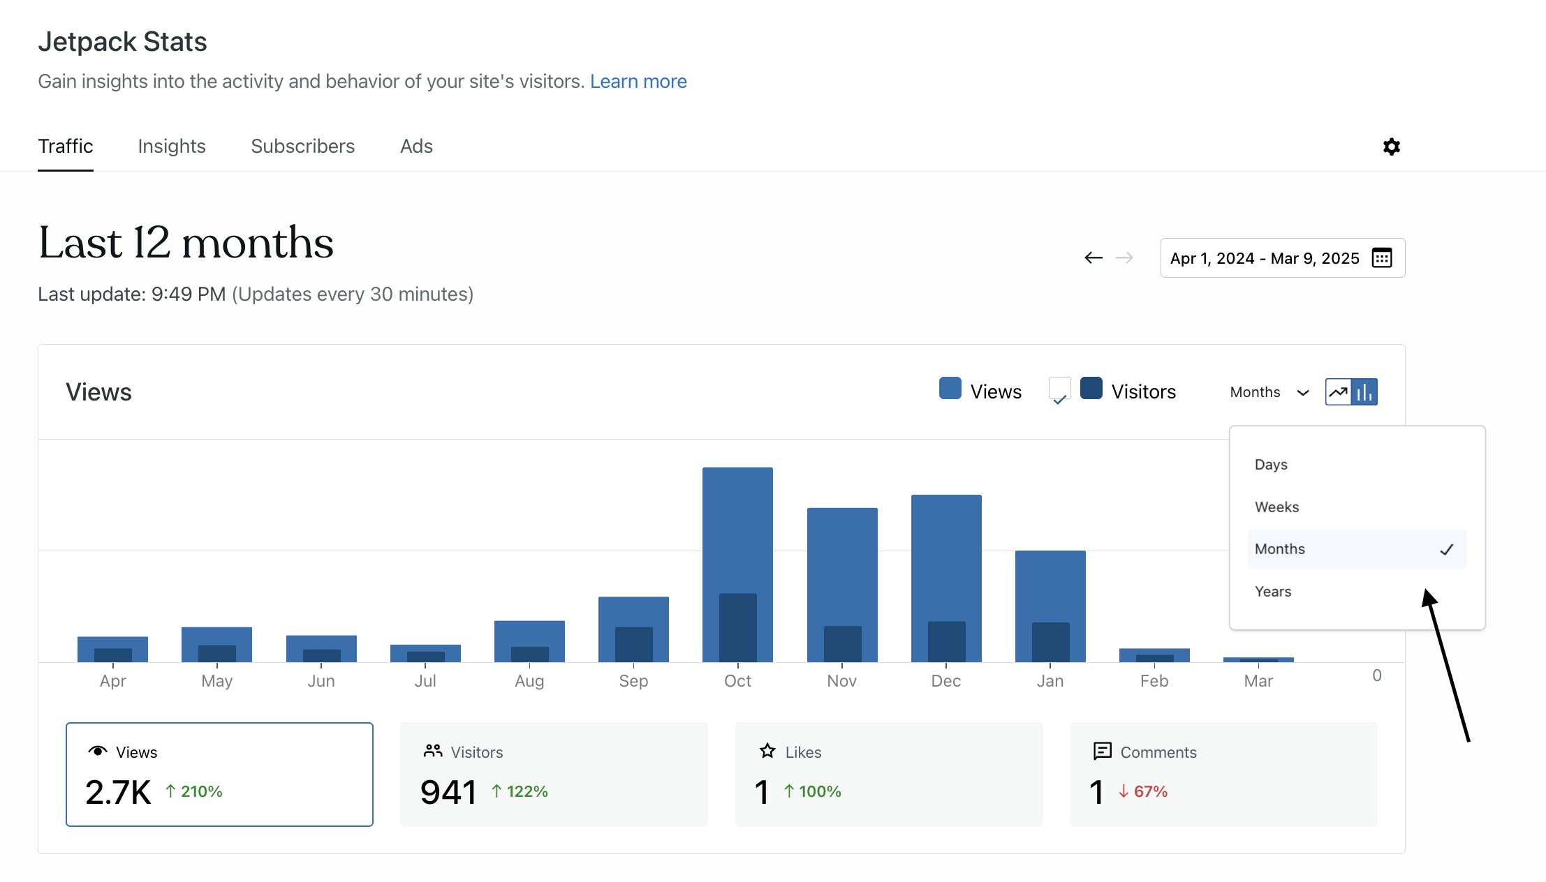
Task: Switch chart to line graph view
Action: tap(1339, 391)
